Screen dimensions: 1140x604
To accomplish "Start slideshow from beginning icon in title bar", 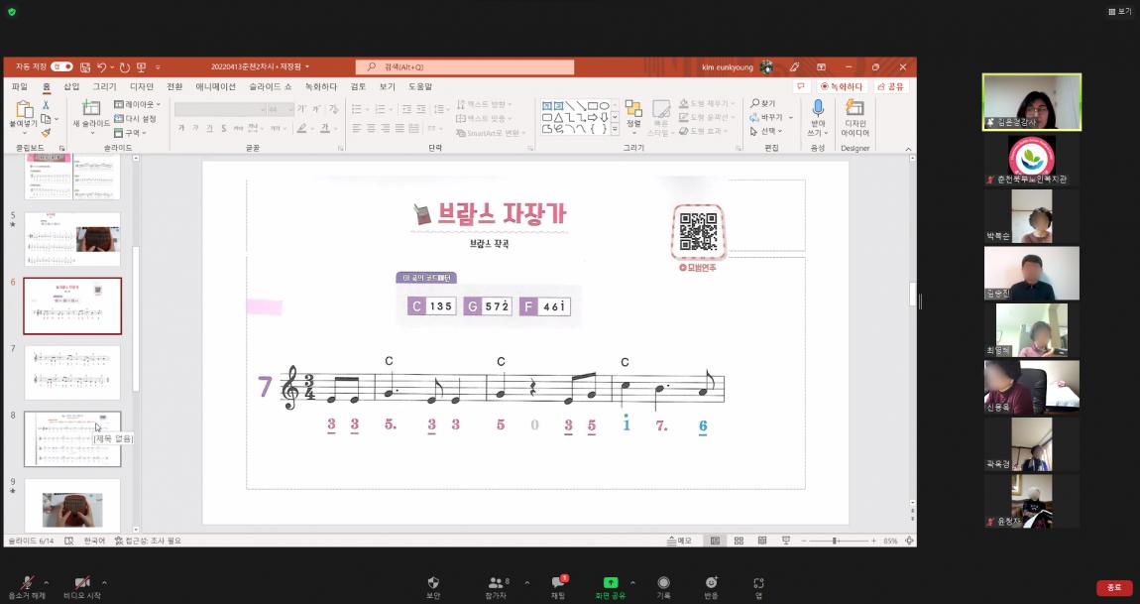I will click(141, 67).
